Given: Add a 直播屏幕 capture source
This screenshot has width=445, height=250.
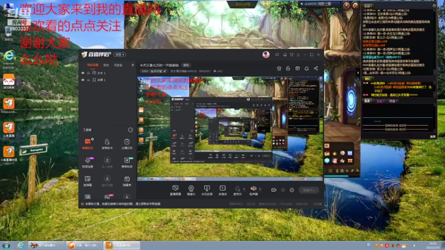Looking at the screenshot, I should tap(175, 190).
